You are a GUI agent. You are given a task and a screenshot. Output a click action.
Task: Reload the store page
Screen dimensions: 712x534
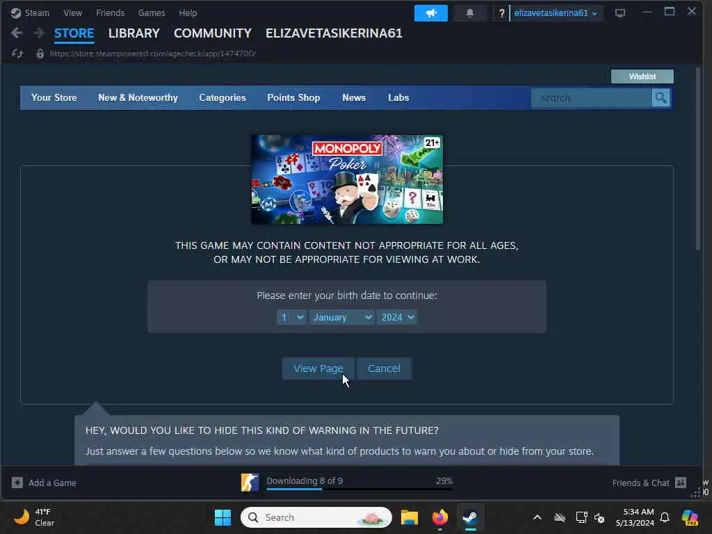pos(17,54)
